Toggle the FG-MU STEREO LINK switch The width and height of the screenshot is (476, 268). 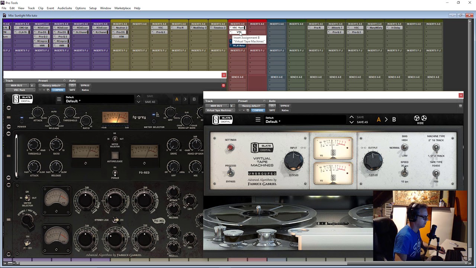point(116,220)
